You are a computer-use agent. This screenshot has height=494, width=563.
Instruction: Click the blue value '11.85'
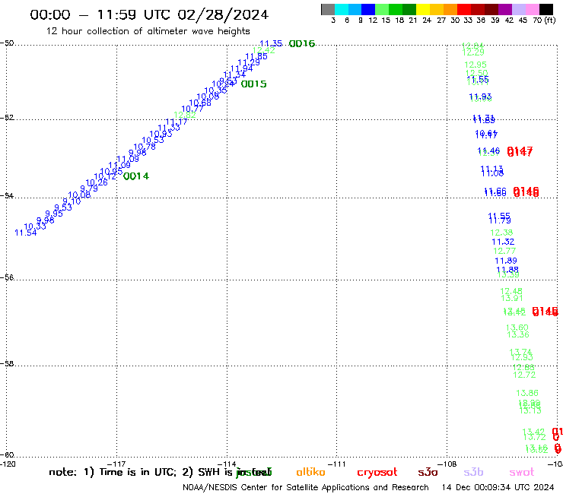point(256,56)
